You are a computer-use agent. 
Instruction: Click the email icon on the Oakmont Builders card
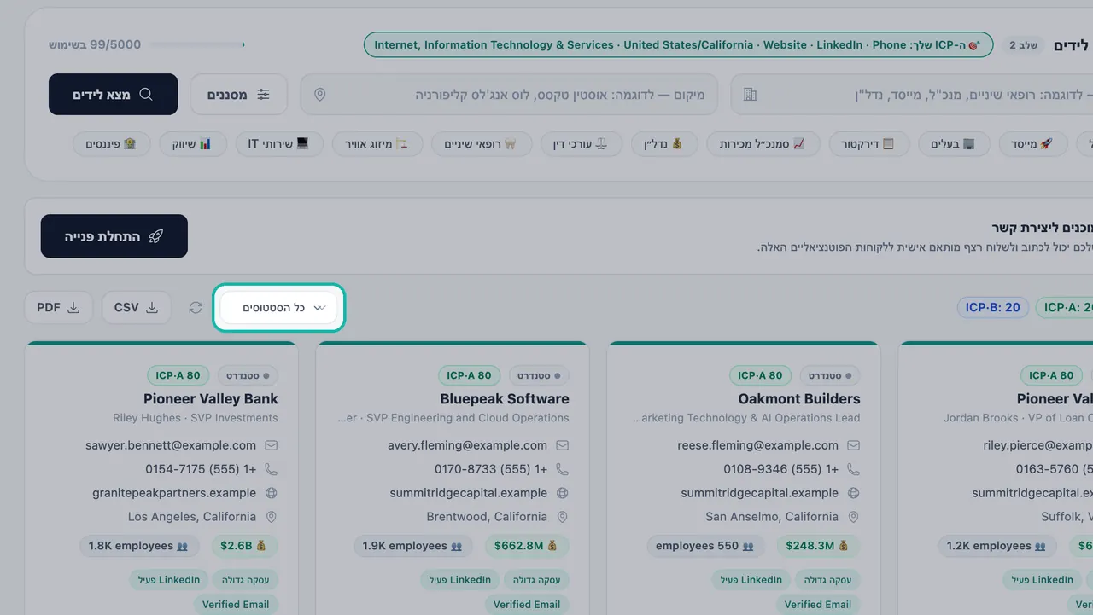click(x=854, y=445)
